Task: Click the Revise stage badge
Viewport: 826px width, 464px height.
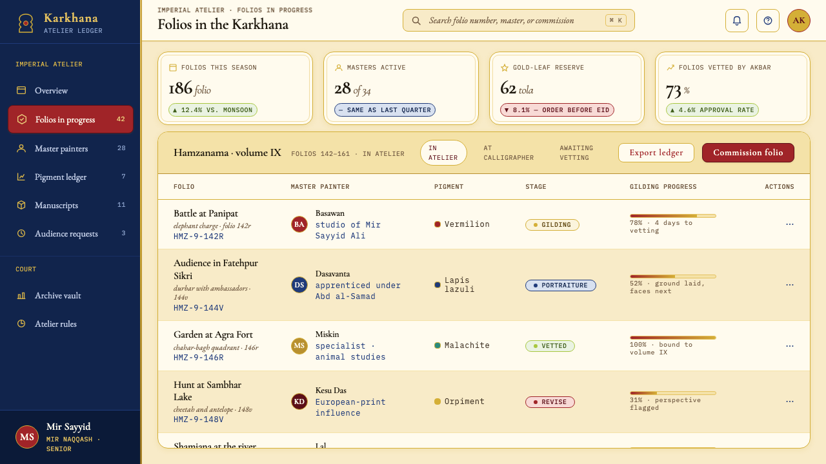Action: pyautogui.click(x=550, y=402)
